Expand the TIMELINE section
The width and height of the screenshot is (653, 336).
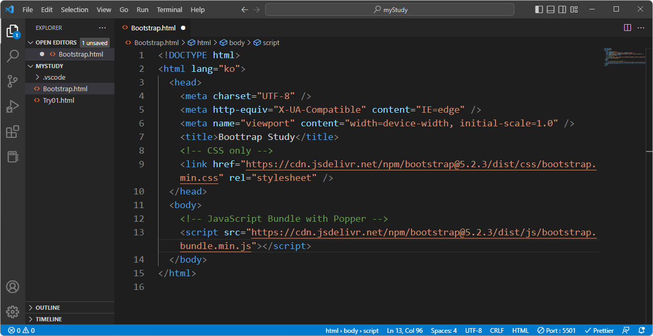pos(49,319)
